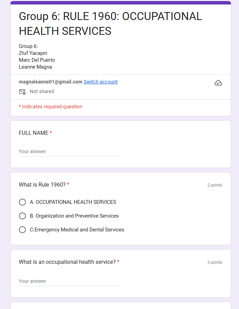Click the magnaleanne01@gmail.com account email

click(x=51, y=82)
